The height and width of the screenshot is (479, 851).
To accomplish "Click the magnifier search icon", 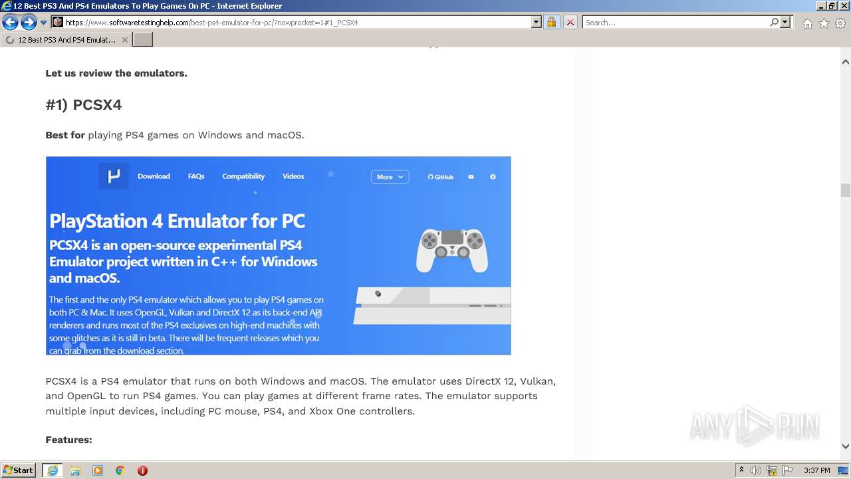I will coord(774,22).
